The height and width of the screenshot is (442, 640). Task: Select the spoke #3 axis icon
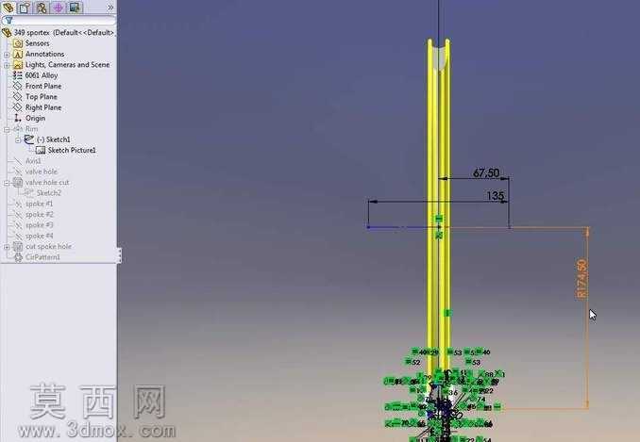click(18, 225)
